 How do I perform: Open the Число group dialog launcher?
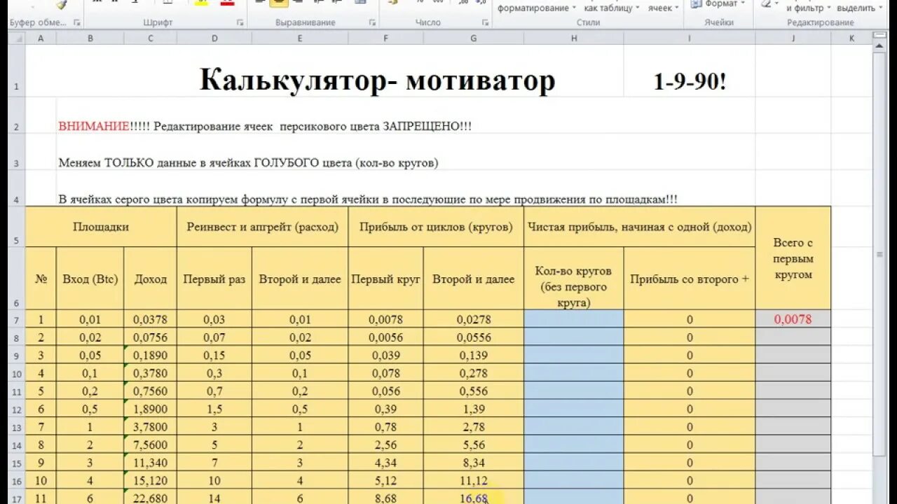coord(485,23)
